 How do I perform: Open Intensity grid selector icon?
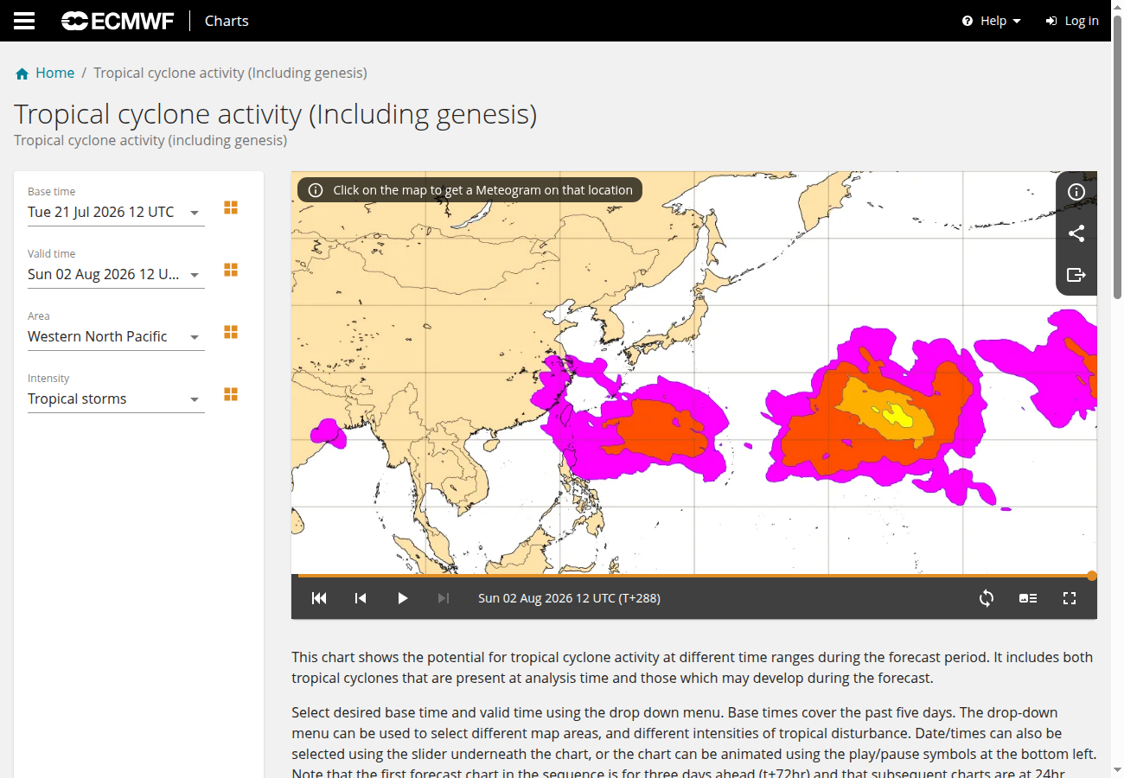click(x=231, y=394)
